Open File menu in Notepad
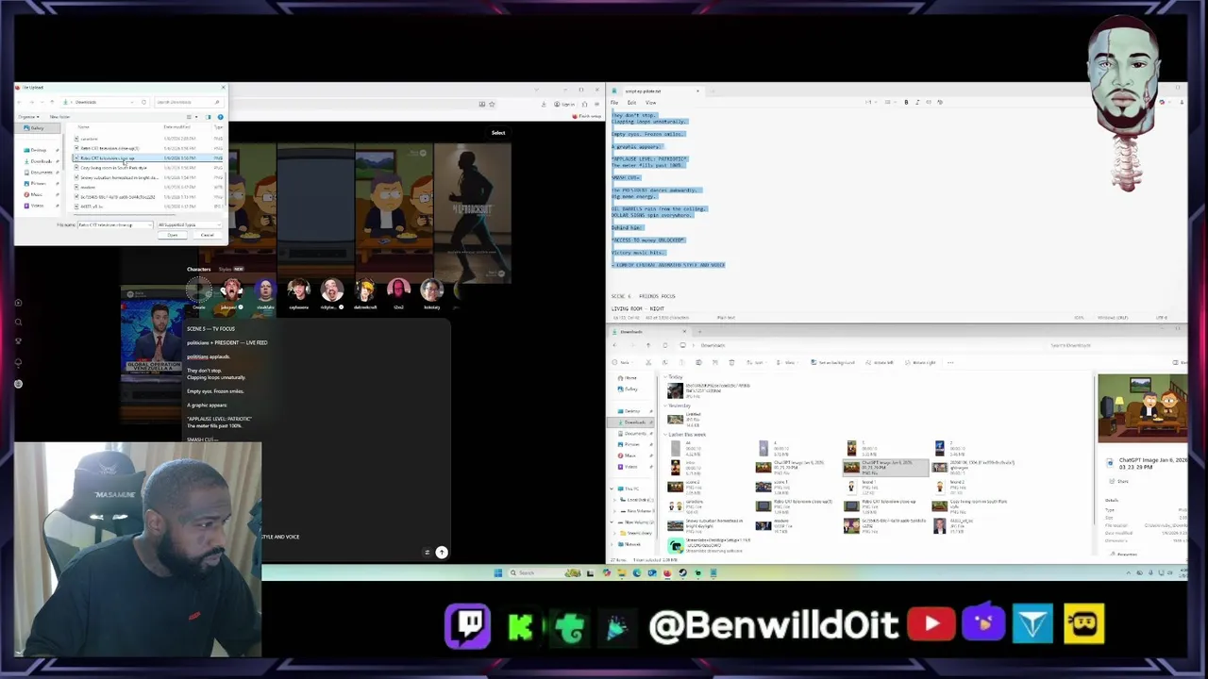 pos(614,103)
